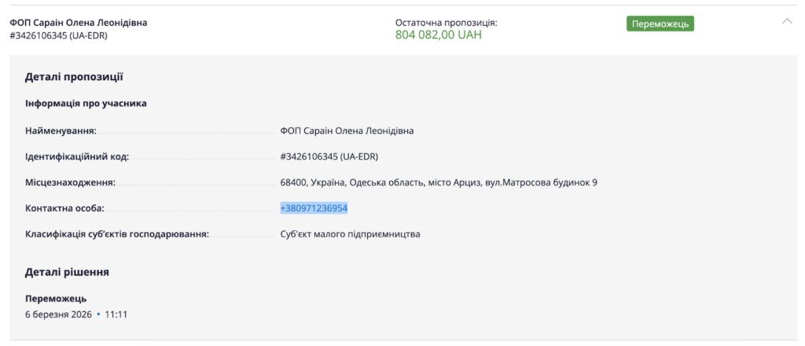Click the Деталі рішення heading
The image size is (805, 346).
pyautogui.click(x=67, y=272)
